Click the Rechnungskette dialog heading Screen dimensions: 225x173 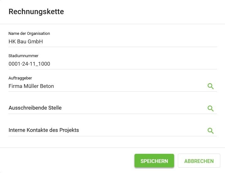pyautogui.click(x=36, y=12)
